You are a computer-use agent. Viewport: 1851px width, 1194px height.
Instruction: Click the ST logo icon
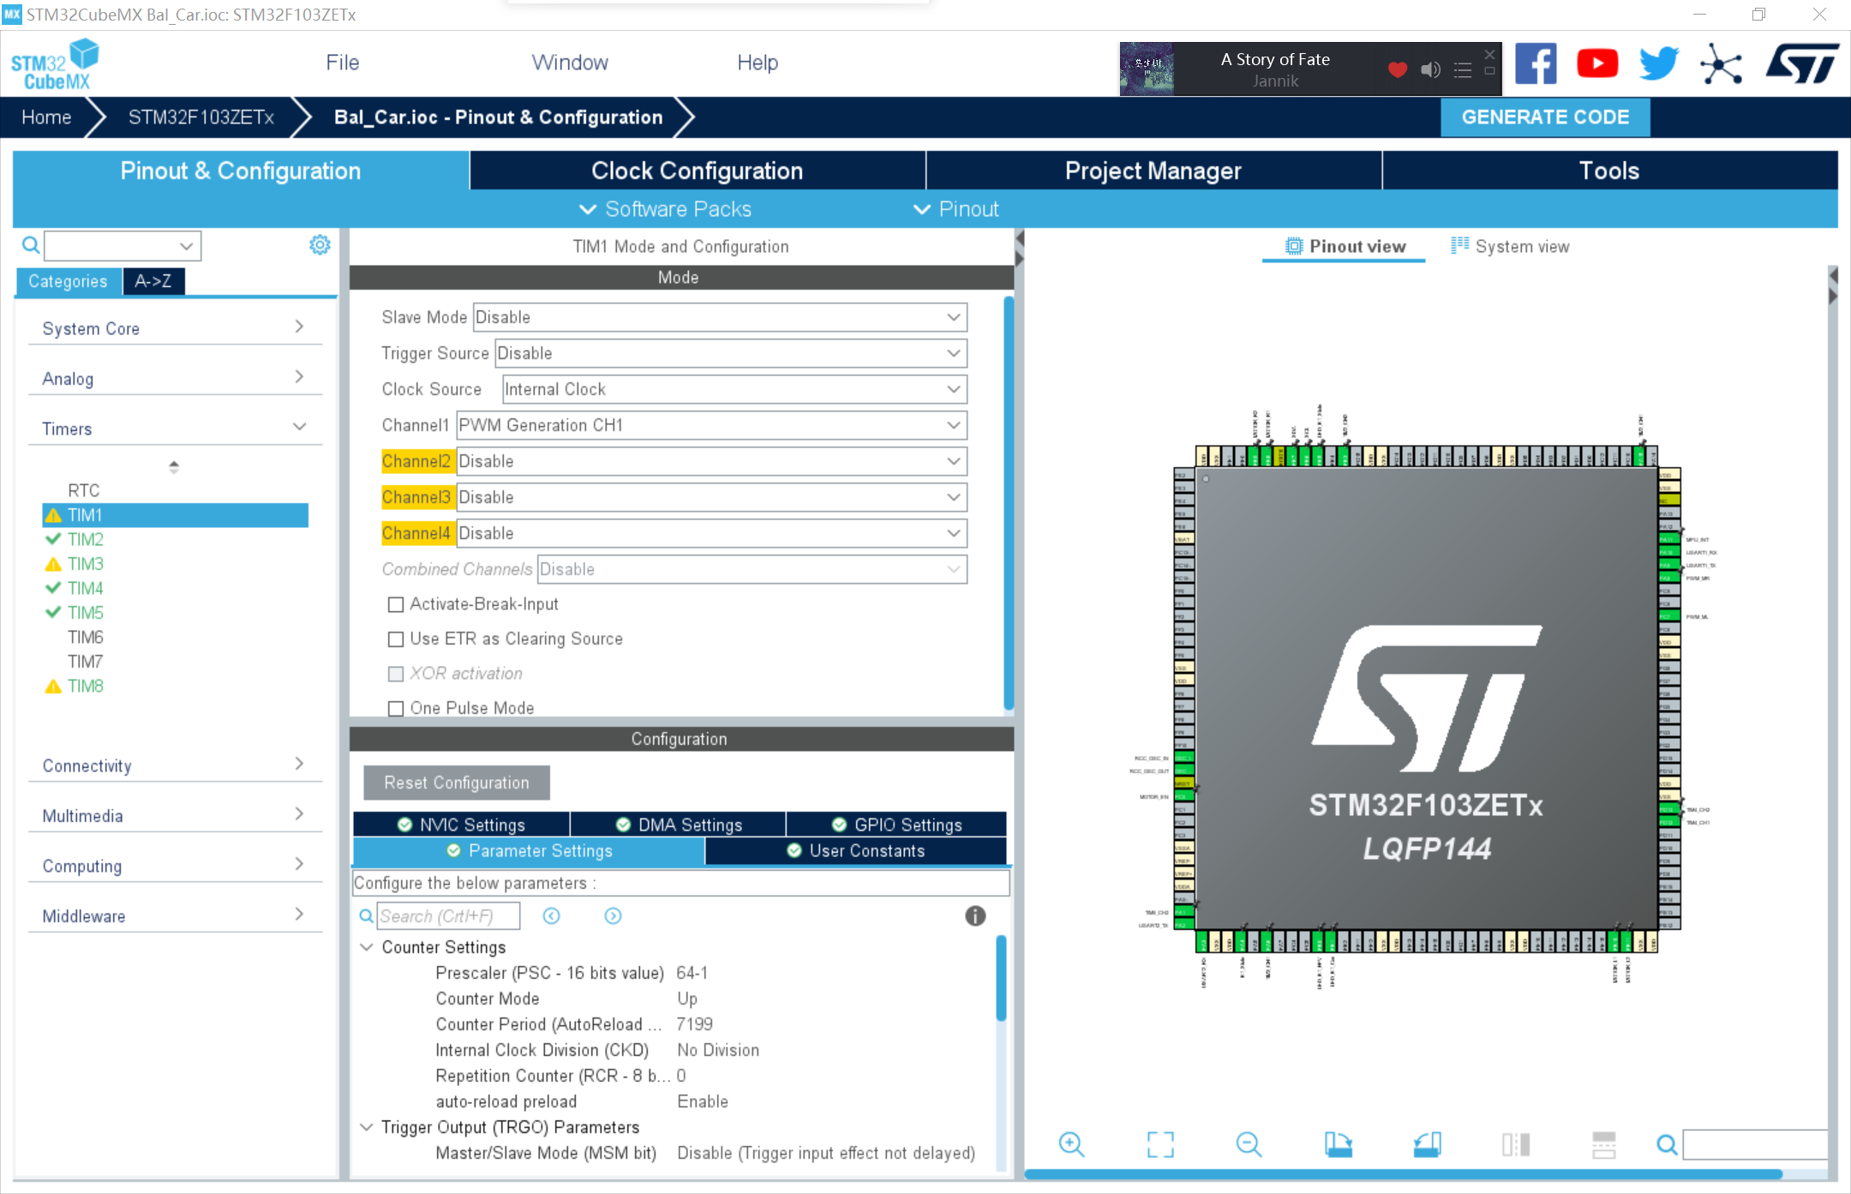pyautogui.click(x=1802, y=64)
